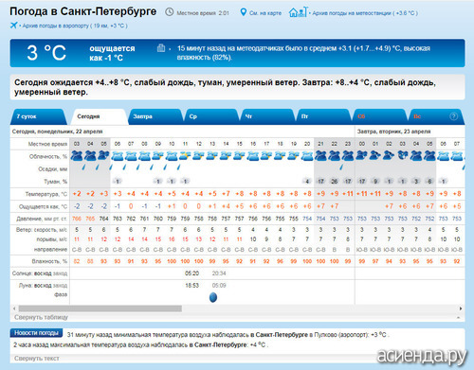Click the cloudiness icon for hour 21
Screen dimensions: 474x370
(320, 156)
